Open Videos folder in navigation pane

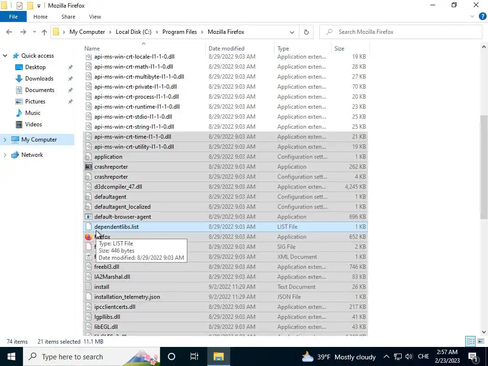(33, 124)
